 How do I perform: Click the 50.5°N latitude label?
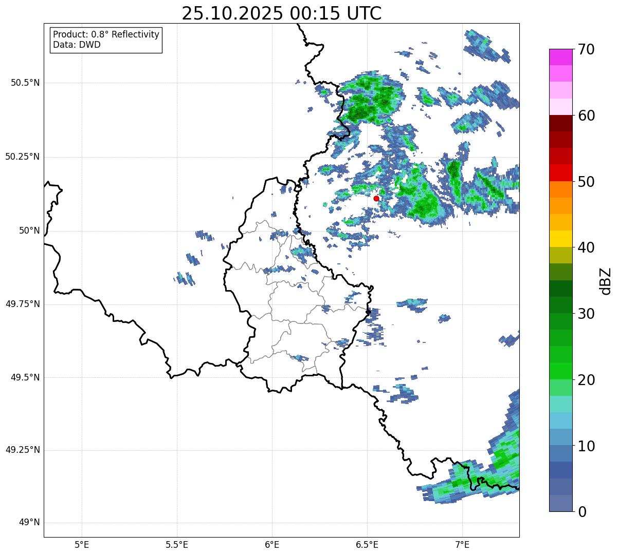coord(25,83)
